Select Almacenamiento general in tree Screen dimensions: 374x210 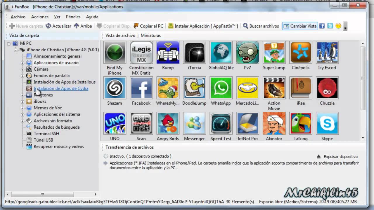point(57,56)
